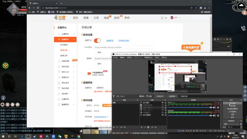Open OBS Studio icon in the taskbar
Image resolution: width=247 pixels, height=139 pixels.
[28, 136]
